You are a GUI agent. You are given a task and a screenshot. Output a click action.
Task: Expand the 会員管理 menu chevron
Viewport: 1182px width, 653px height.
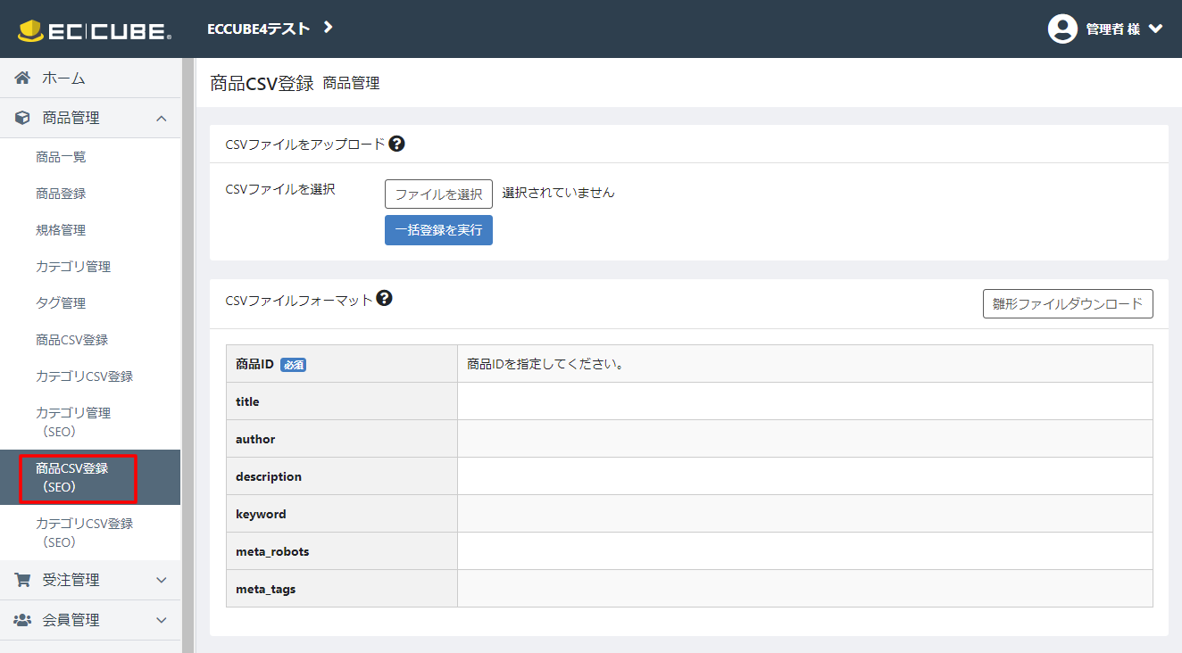[162, 620]
